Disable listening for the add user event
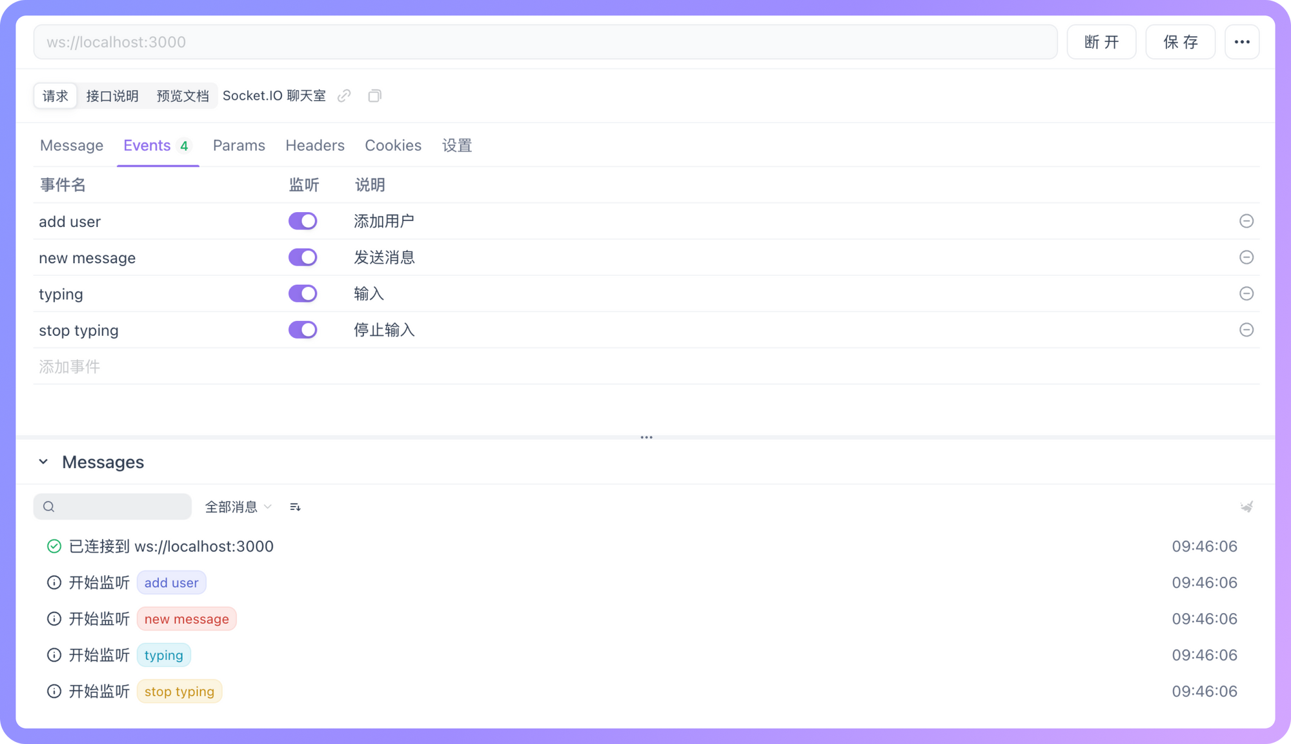The width and height of the screenshot is (1291, 744). pyautogui.click(x=303, y=221)
